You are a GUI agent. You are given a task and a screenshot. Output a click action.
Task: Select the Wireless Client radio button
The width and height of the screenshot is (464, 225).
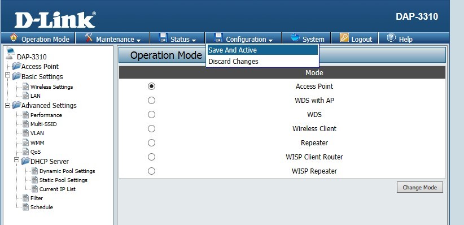(x=151, y=129)
